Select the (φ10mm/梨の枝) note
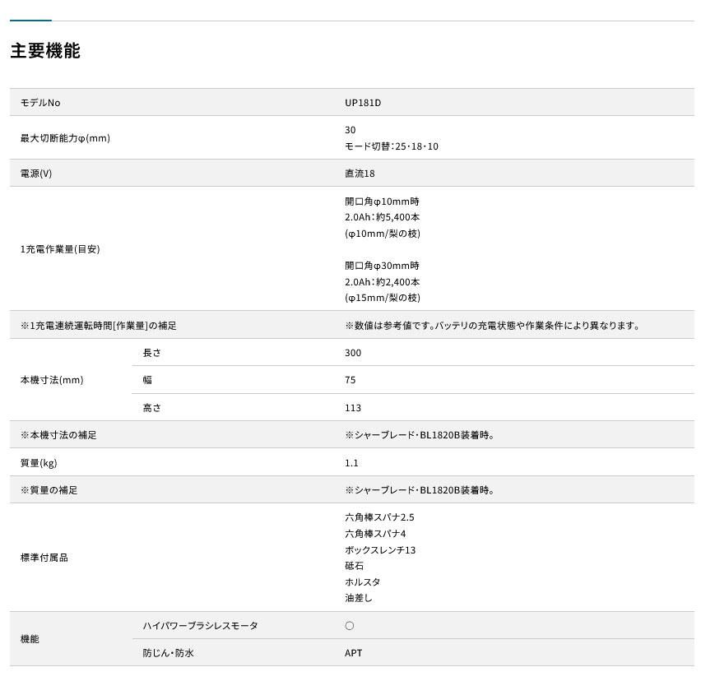This screenshot has height=681, width=701. point(383,234)
